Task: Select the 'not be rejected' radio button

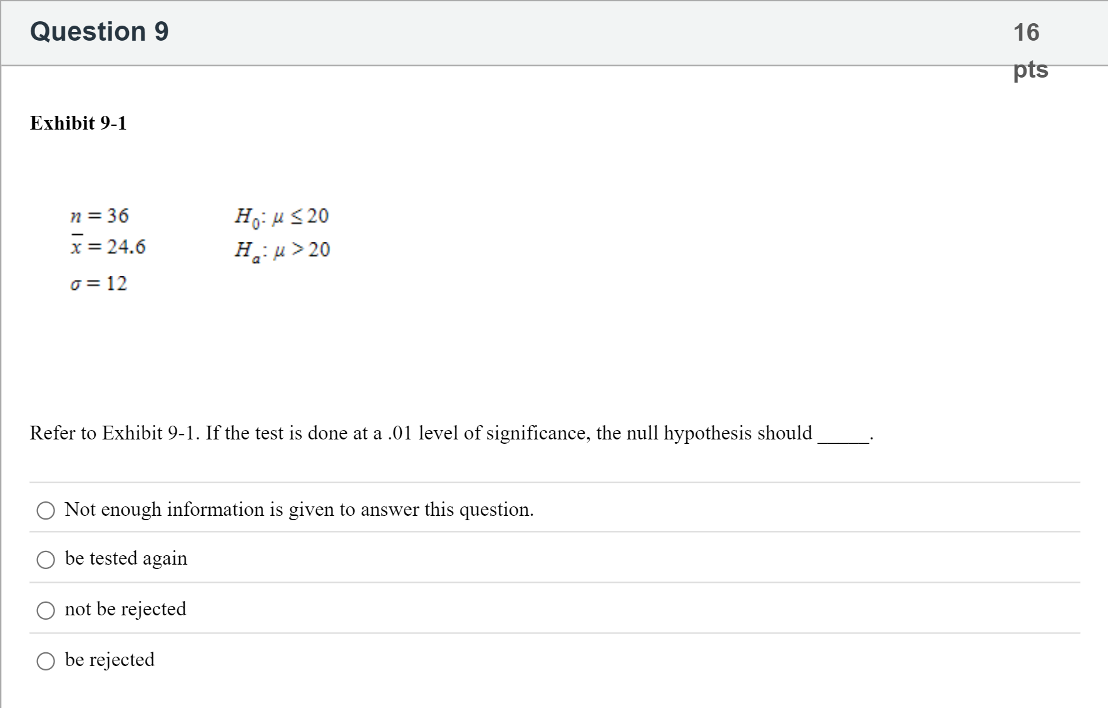Action: (x=46, y=610)
